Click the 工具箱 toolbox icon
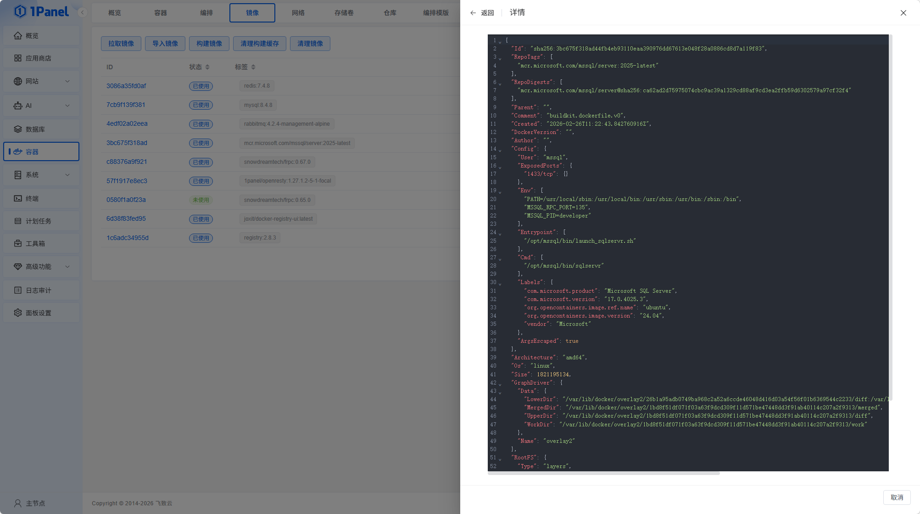Viewport: 920px width, 514px height. [18, 243]
